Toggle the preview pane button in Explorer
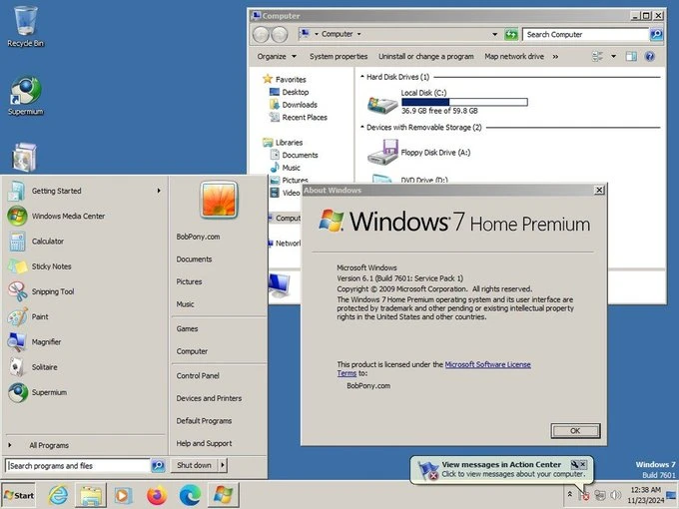679x509 pixels. [632, 57]
